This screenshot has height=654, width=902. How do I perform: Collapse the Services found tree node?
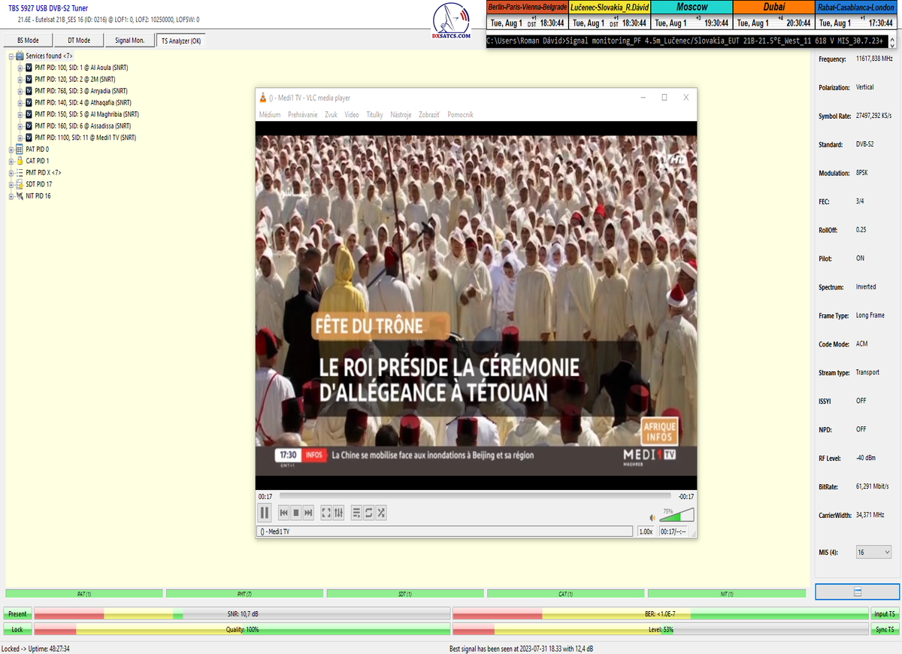(x=11, y=56)
